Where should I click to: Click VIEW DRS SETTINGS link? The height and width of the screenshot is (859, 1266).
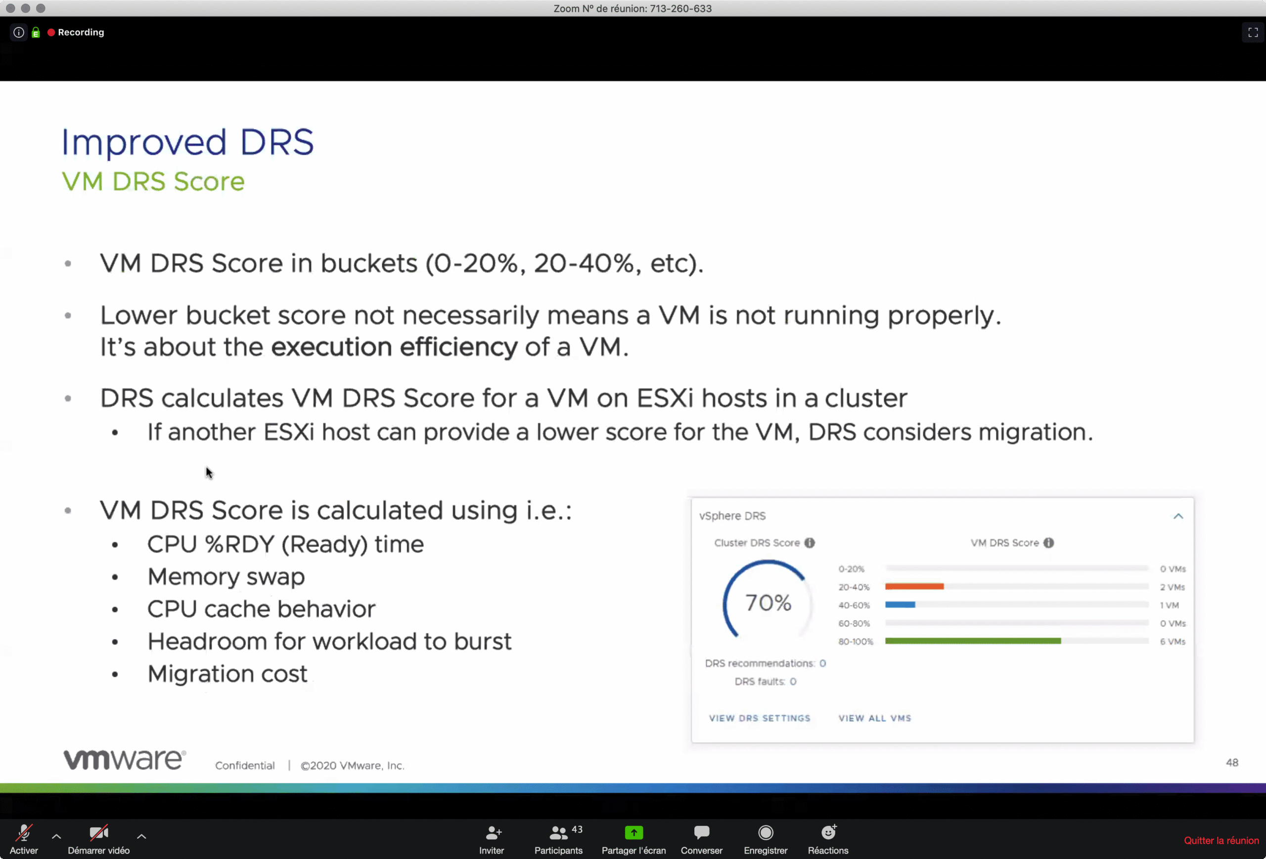tap(760, 718)
